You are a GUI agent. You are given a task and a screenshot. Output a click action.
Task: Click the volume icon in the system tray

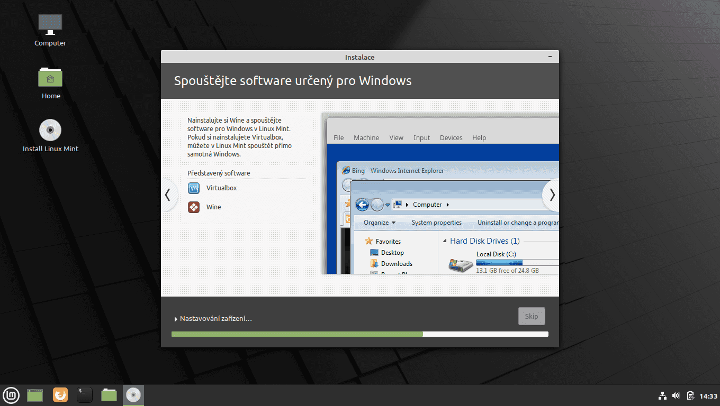click(676, 395)
